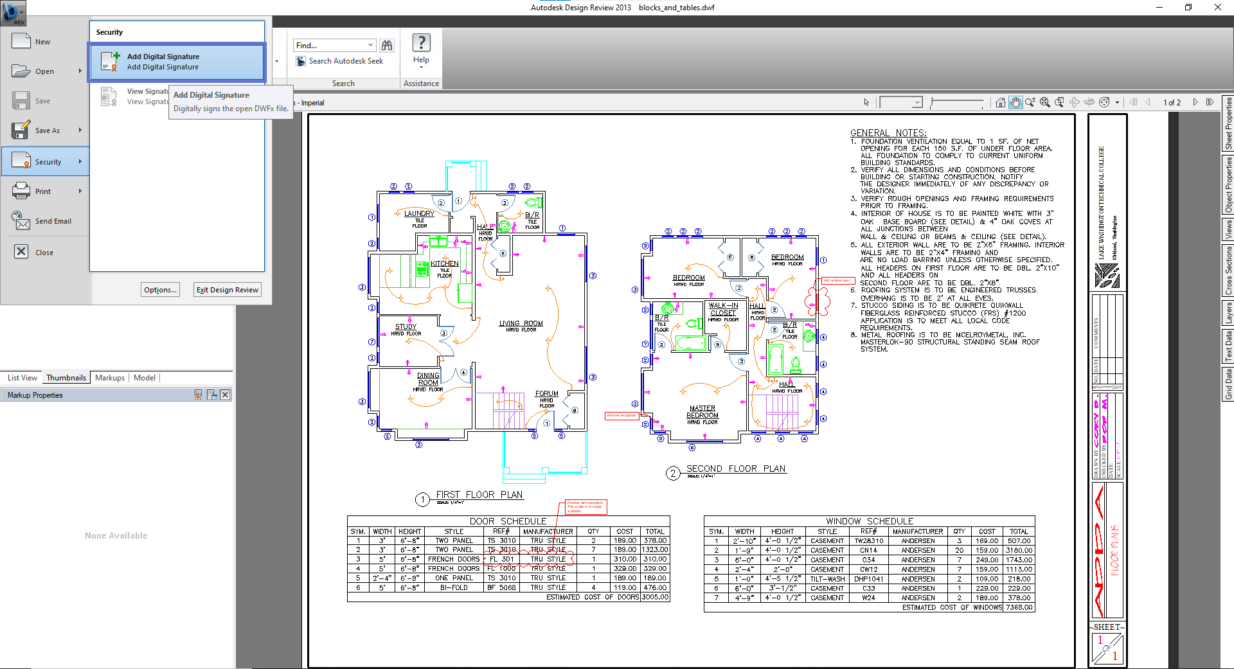Screen dimensions: 1234x669
Task: Click the Fit to Window icon
Action: [1045, 102]
